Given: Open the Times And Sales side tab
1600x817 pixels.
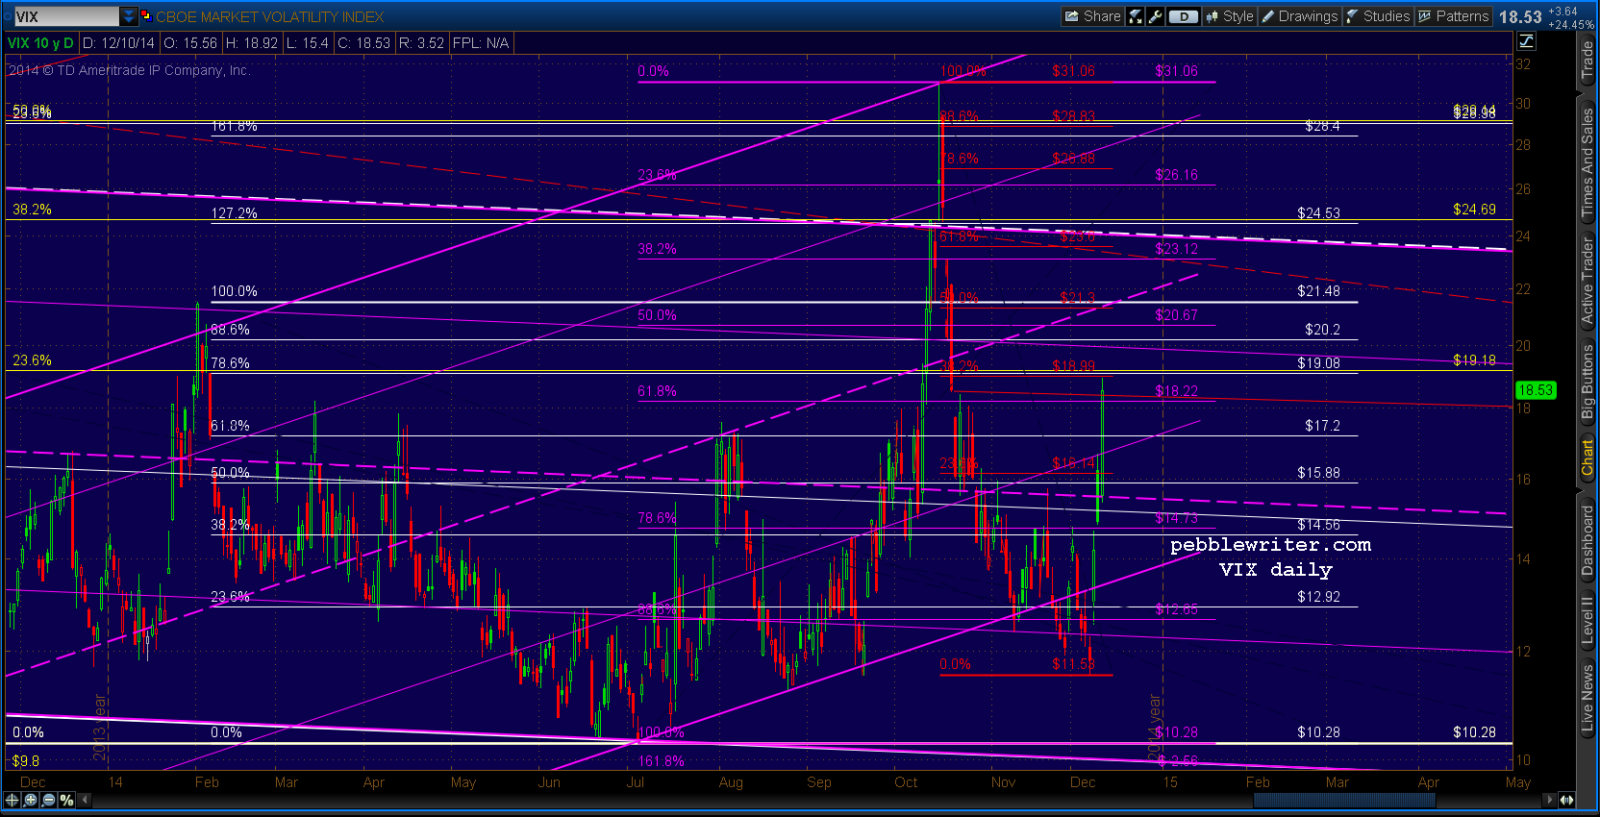Looking at the screenshot, I should [1587, 161].
